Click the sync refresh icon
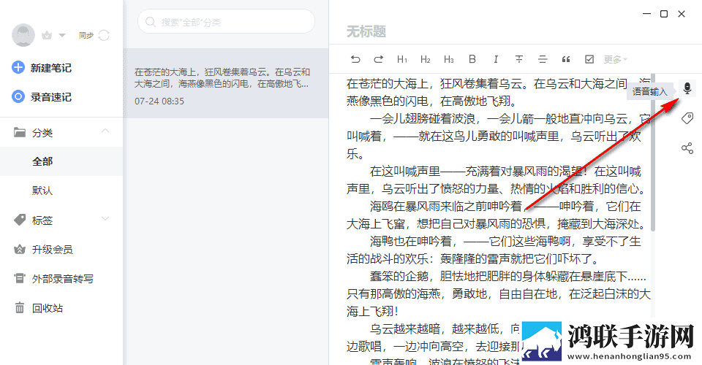 point(104,35)
